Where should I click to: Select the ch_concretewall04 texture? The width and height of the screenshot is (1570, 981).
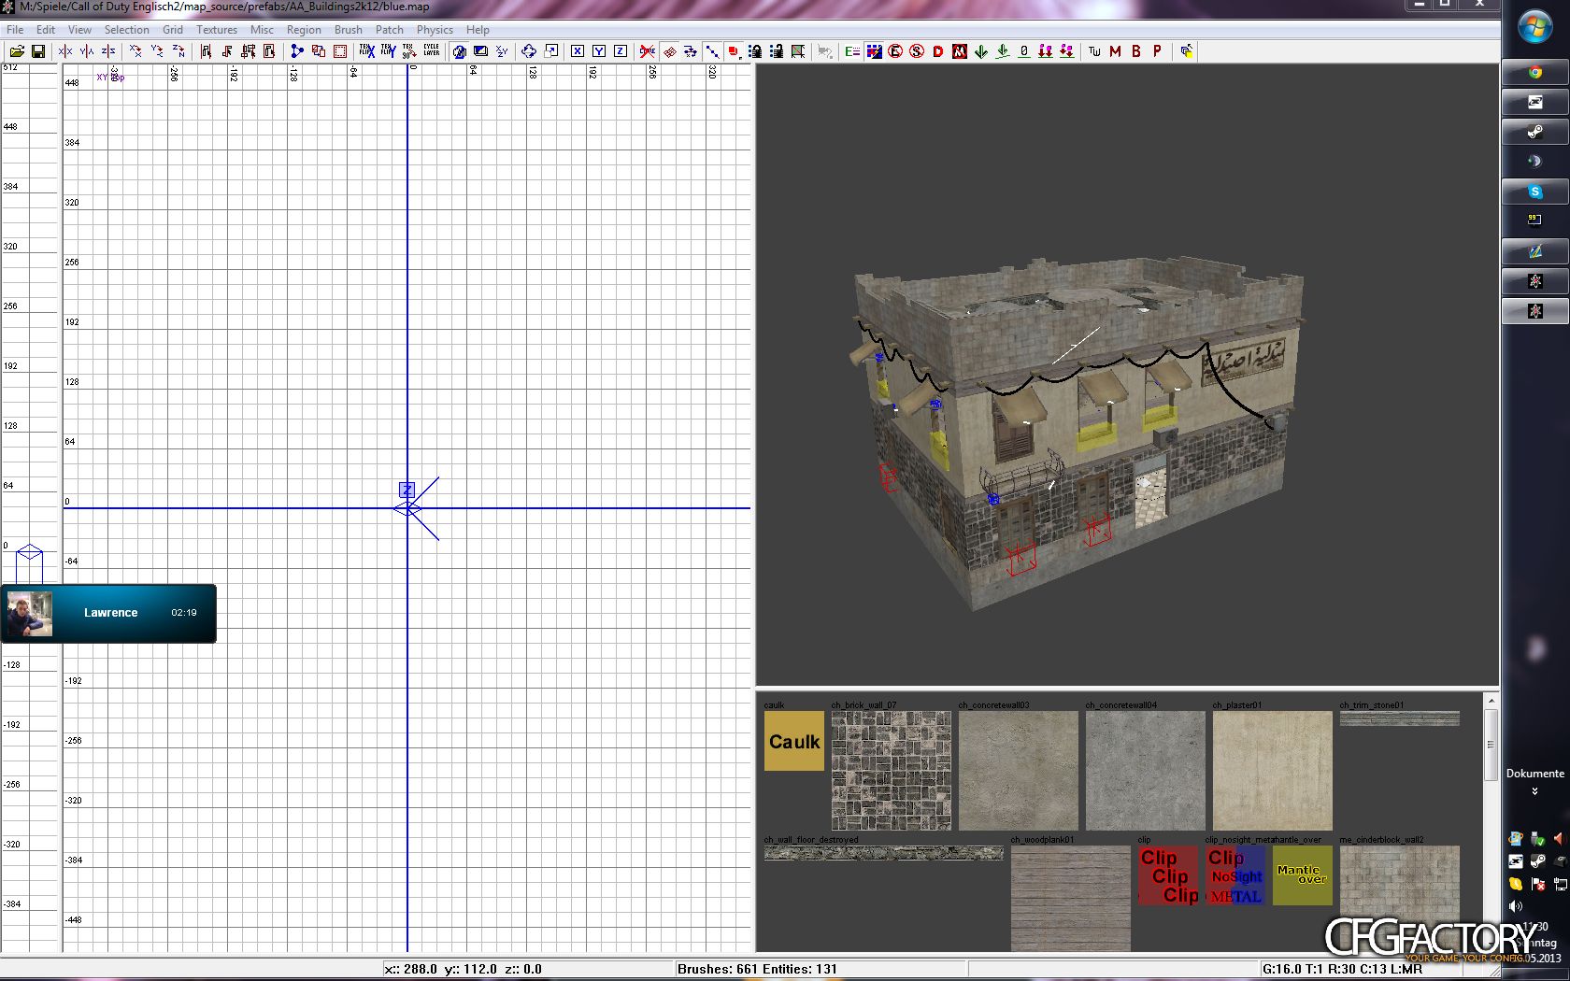[x=1146, y=771]
